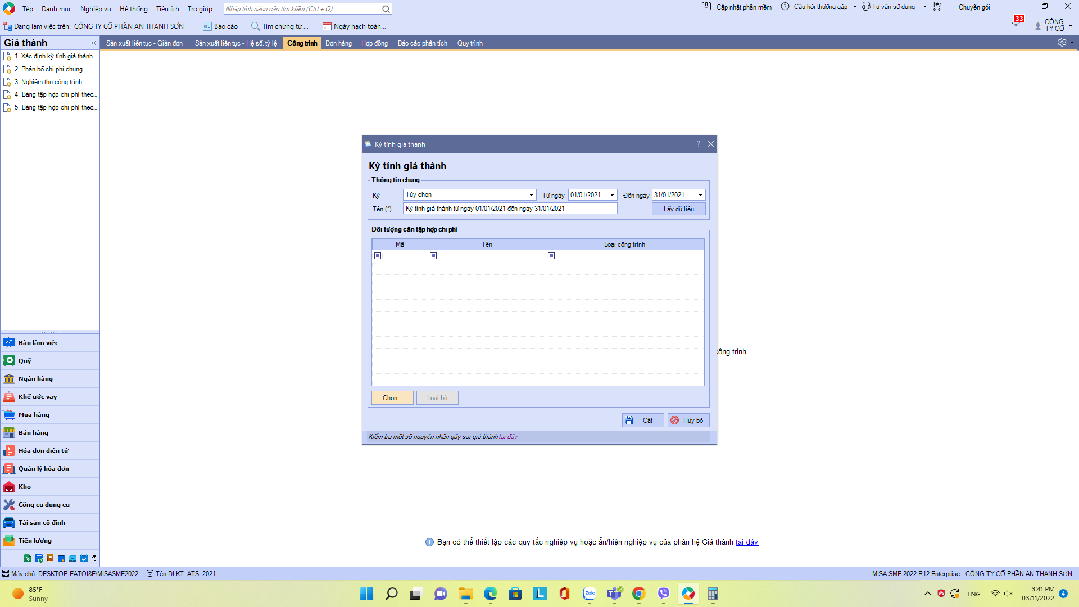Screen dimensions: 1079x607
Task: Click the Chọn... button
Action: click(x=392, y=398)
